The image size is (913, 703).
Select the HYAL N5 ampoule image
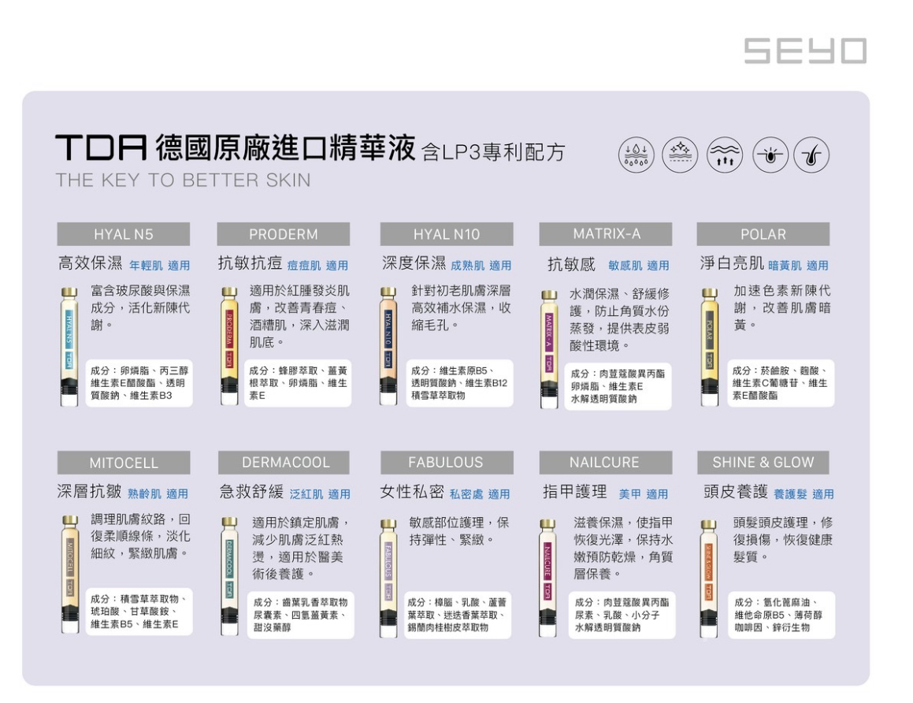(x=69, y=345)
